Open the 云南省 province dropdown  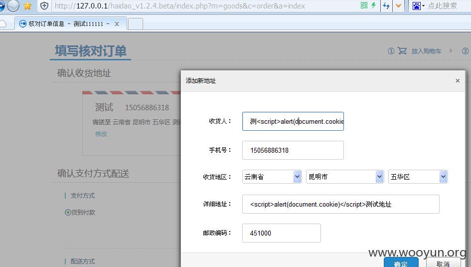[x=272, y=177]
